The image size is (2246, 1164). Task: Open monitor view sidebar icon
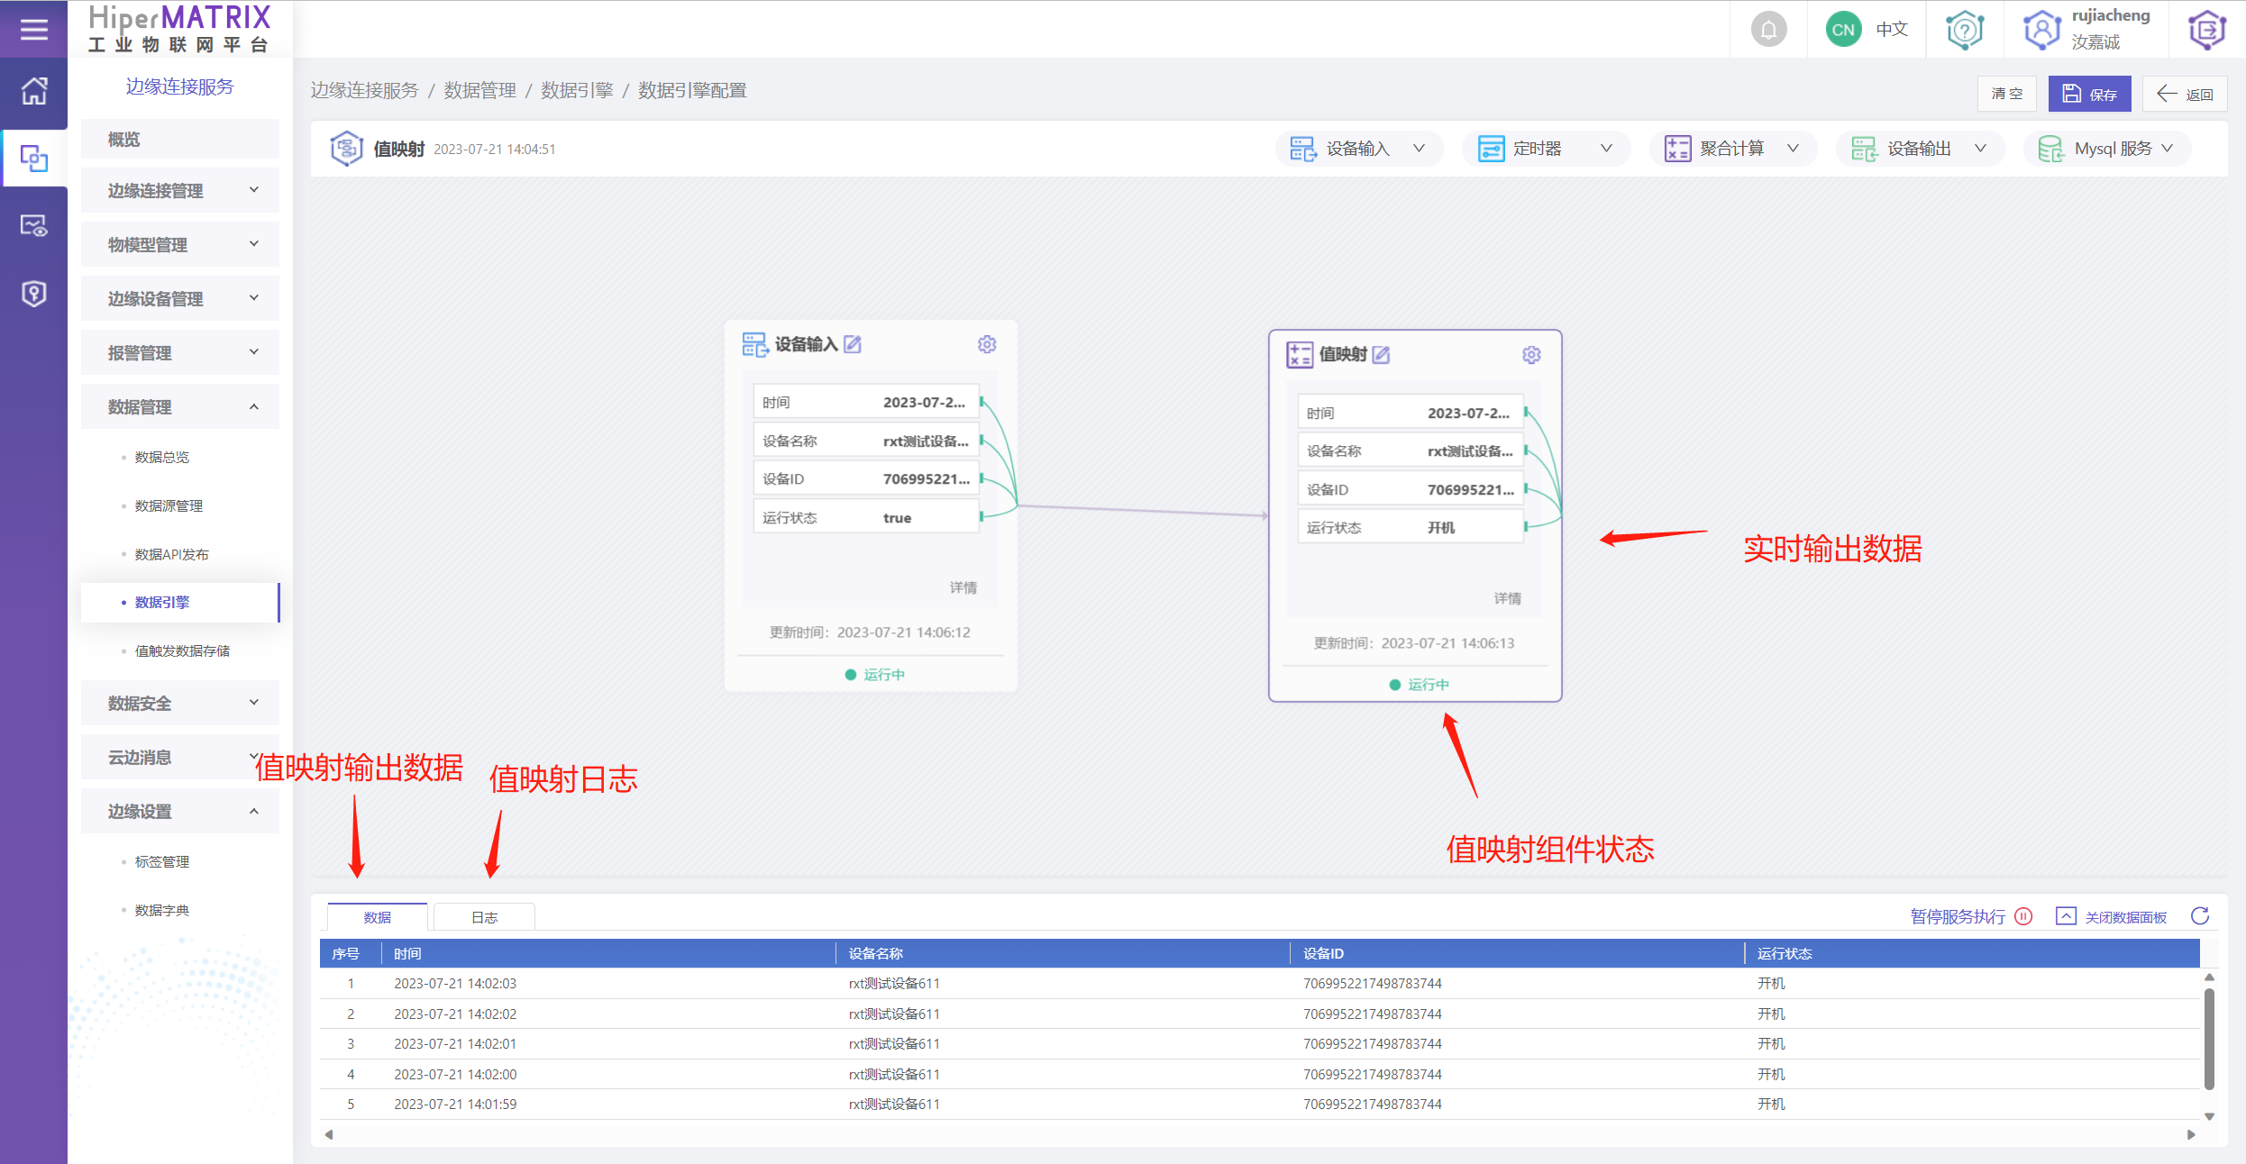pos(33,225)
